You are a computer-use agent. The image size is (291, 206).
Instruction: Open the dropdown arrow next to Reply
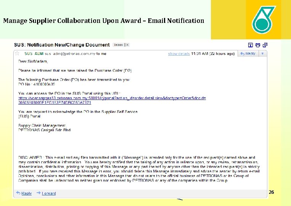263,53
